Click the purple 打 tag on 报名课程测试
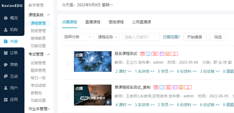The width and height of the screenshot is (234, 113). (162, 54)
